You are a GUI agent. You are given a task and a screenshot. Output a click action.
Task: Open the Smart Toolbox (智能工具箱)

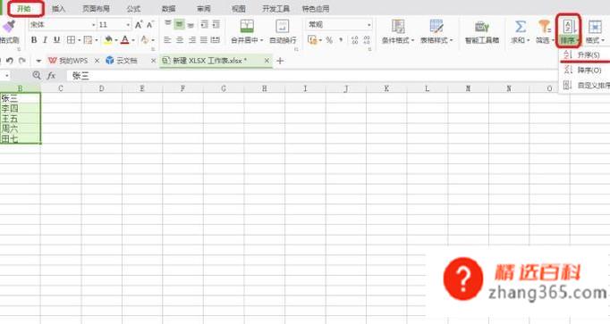click(482, 32)
